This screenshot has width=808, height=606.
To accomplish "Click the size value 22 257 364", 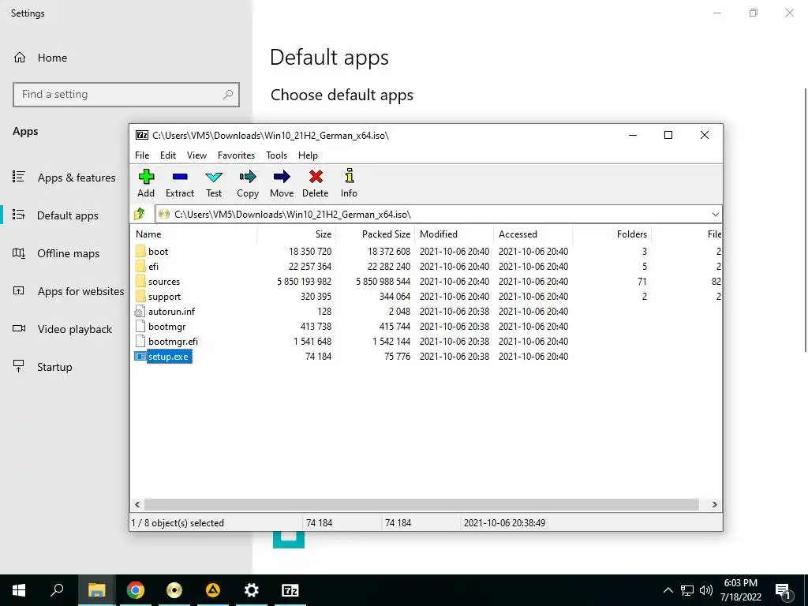I will pos(309,267).
